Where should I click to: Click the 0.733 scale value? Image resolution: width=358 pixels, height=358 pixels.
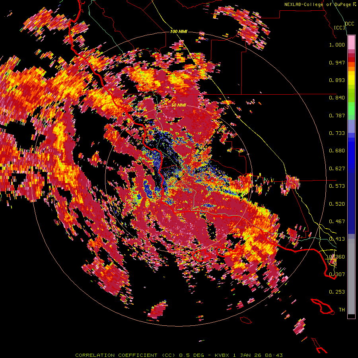click(337, 133)
